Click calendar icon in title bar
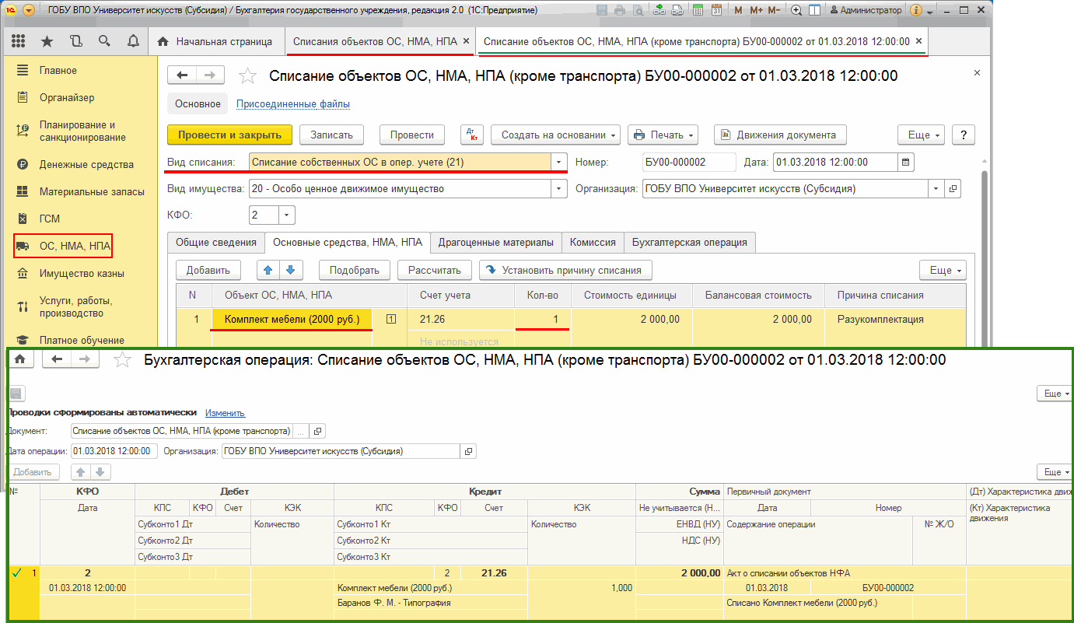 coord(716,10)
